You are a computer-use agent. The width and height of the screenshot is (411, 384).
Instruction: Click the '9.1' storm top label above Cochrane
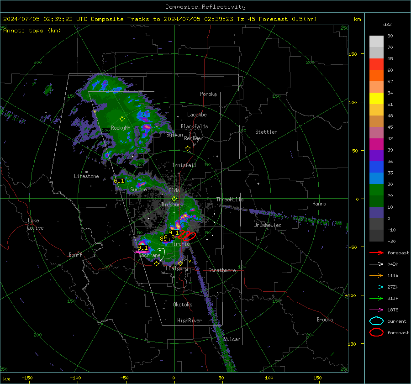pyautogui.click(x=142, y=247)
